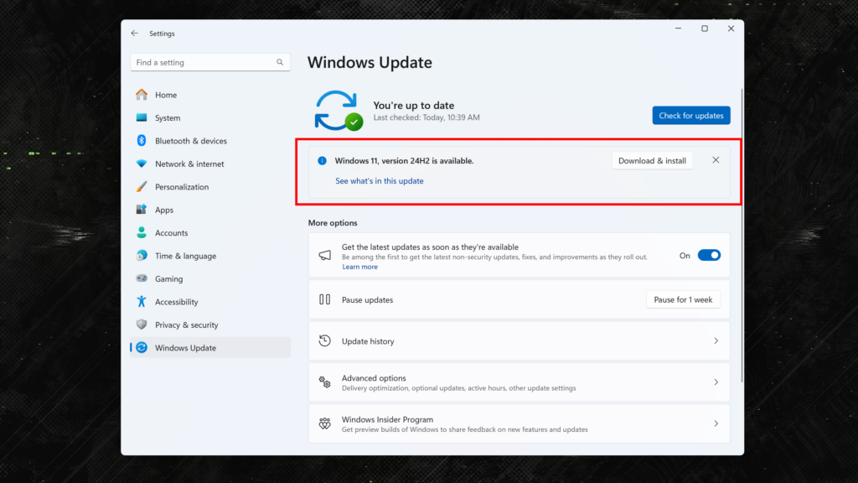Viewport: 858px width, 483px height.
Task: Open the System settings page
Action: (x=210, y=117)
